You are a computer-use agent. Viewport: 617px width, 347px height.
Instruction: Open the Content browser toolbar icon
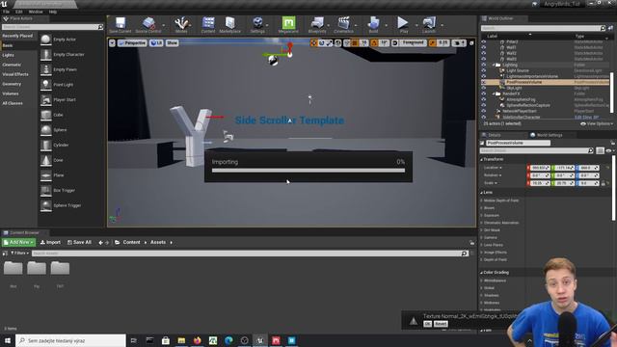tap(208, 24)
